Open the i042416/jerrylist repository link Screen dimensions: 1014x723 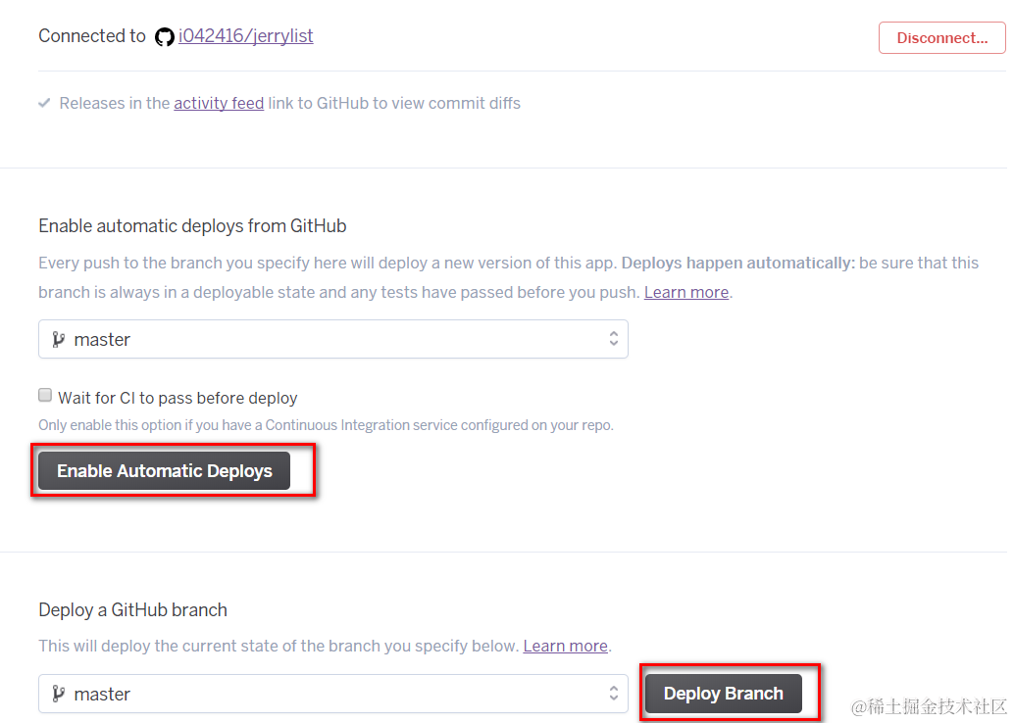(246, 35)
